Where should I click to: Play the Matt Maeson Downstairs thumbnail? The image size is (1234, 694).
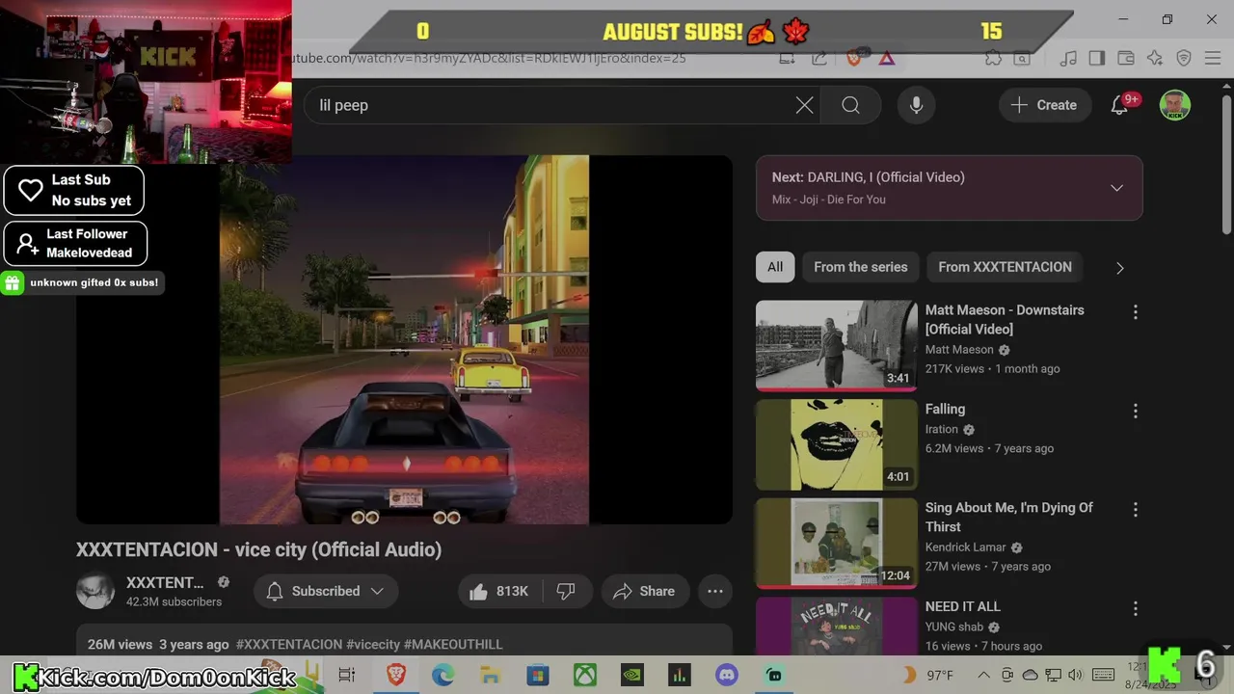point(836,346)
